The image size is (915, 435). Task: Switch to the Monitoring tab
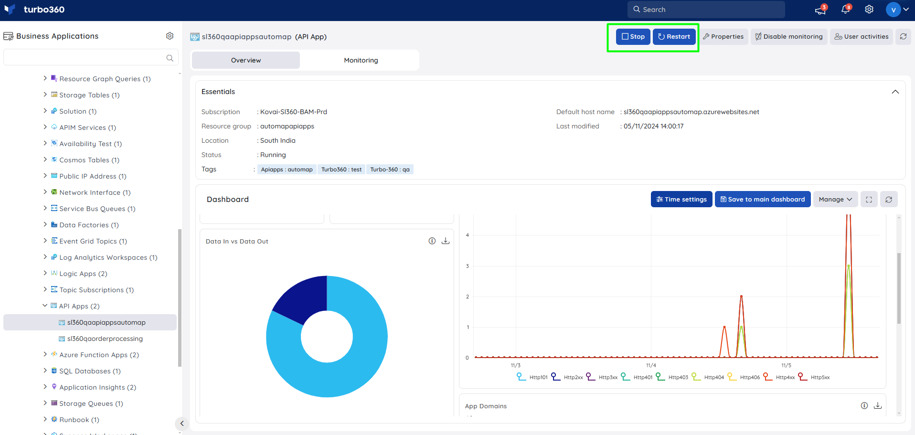pyautogui.click(x=361, y=60)
